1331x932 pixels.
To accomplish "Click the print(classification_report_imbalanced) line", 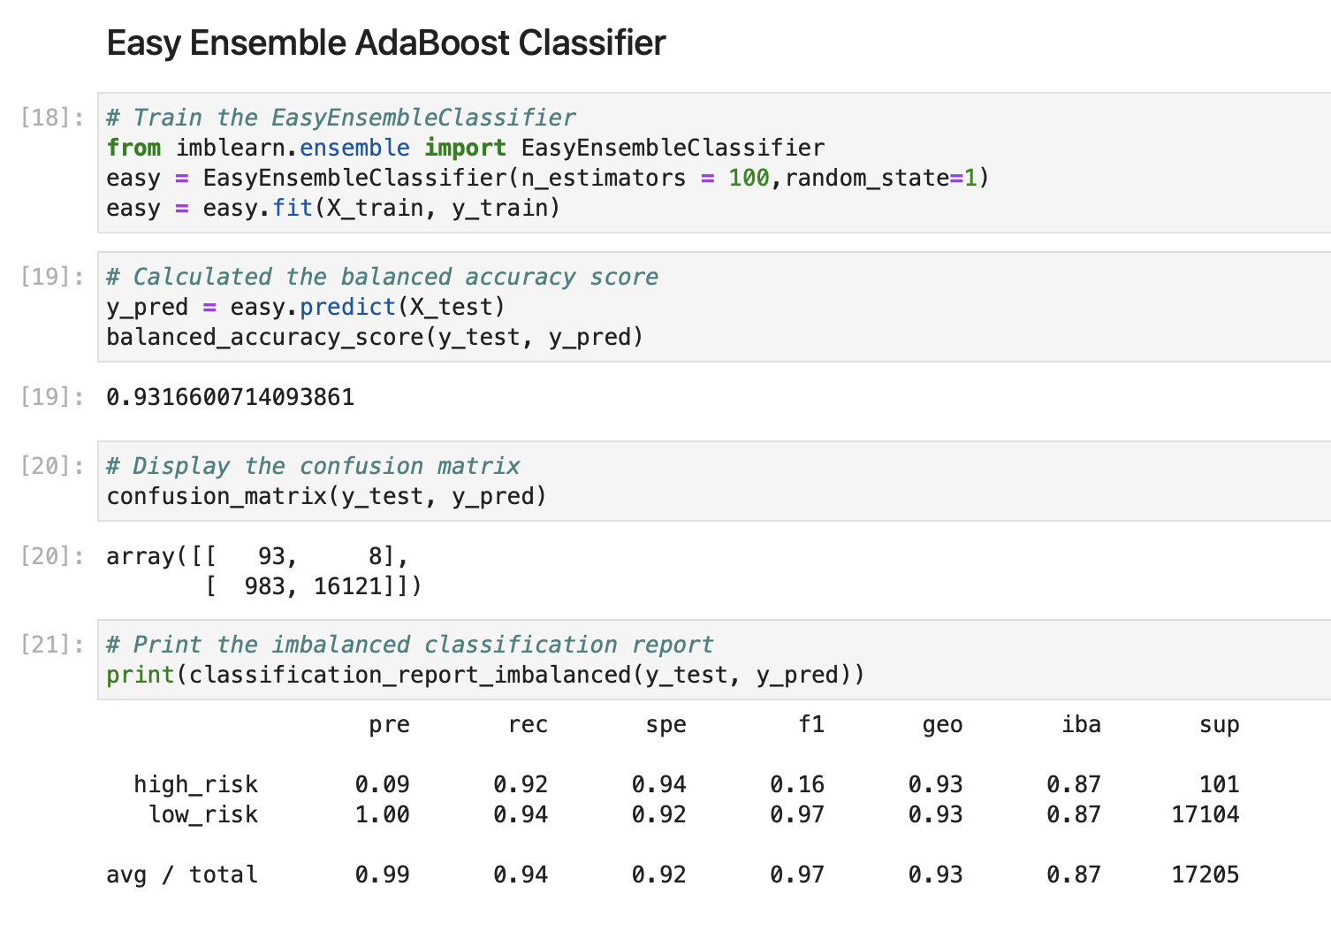I will [485, 675].
